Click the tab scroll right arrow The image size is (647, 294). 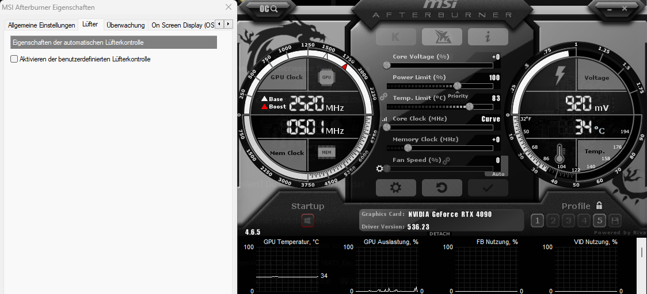tap(229, 24)
